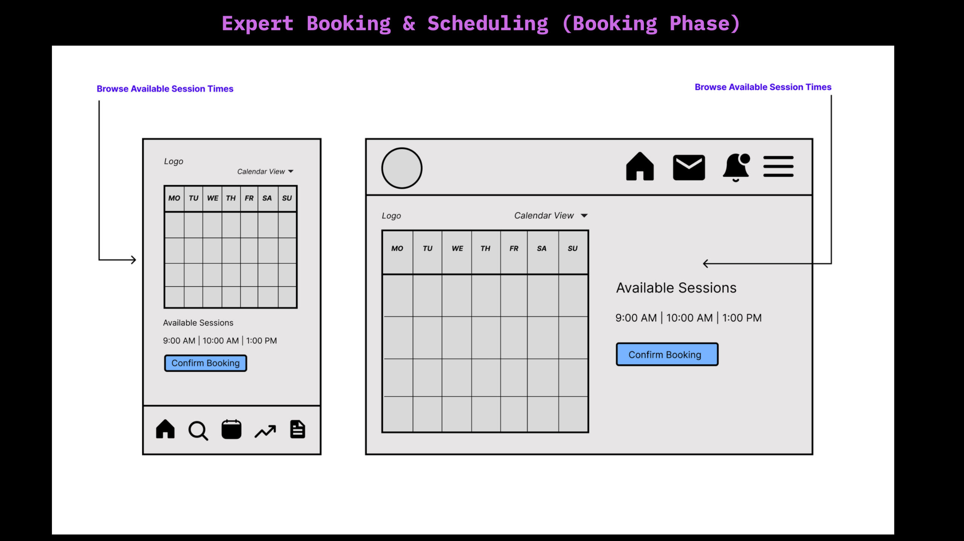Screen dimensions: 964x541
Task: Click the notification bell icon
Action: [x=736, y=167]
